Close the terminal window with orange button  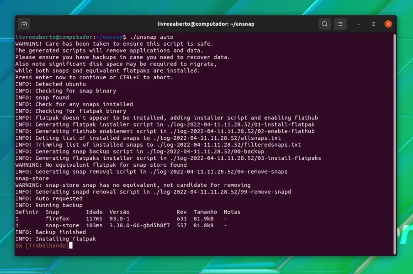point(388,24)
